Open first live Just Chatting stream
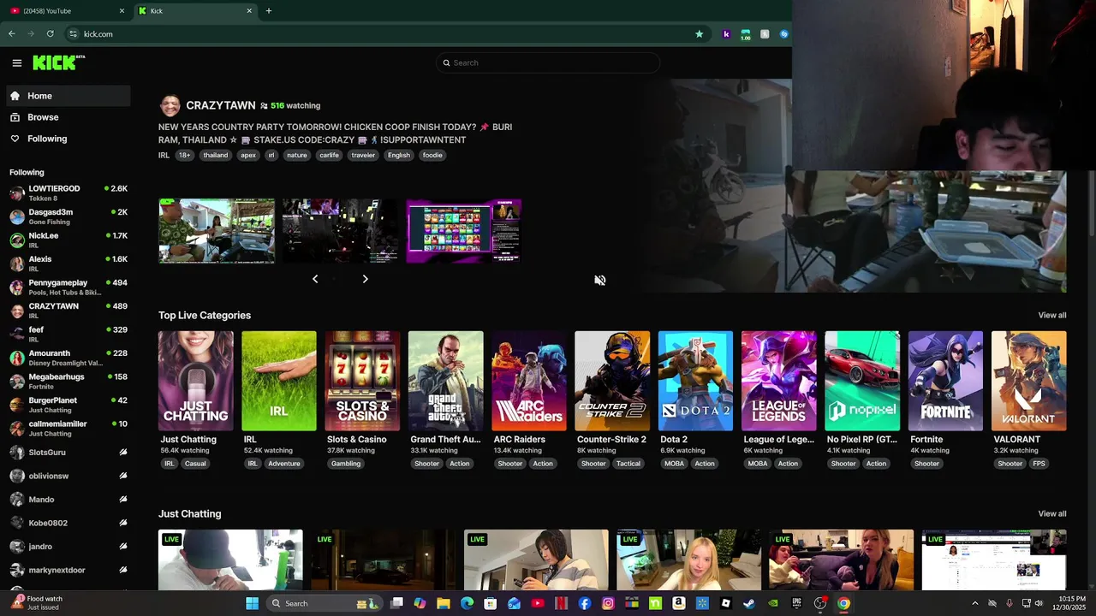The height and width of the screenshot is (616, 1096). click(x=230, y=560)
